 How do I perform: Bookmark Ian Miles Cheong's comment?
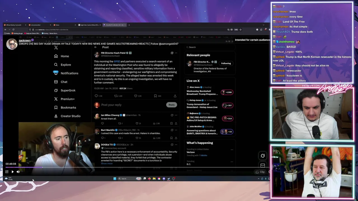click(x=171, y=123)
